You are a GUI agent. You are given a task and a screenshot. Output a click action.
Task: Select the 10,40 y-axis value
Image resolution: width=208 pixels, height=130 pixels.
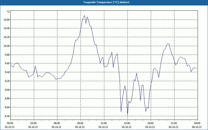[x=6, y=28]
